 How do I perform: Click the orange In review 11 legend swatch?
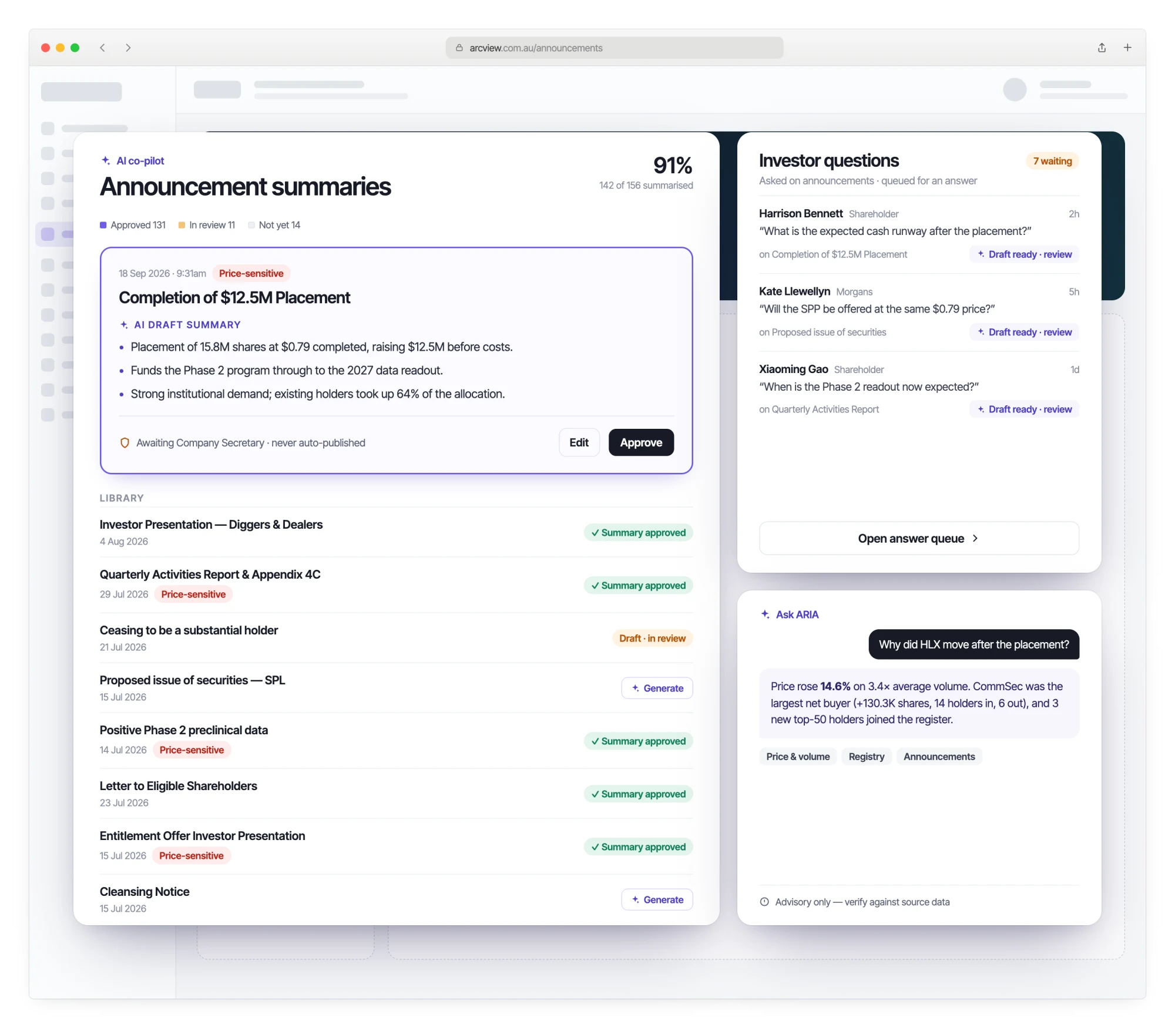[x=182, y=225]
